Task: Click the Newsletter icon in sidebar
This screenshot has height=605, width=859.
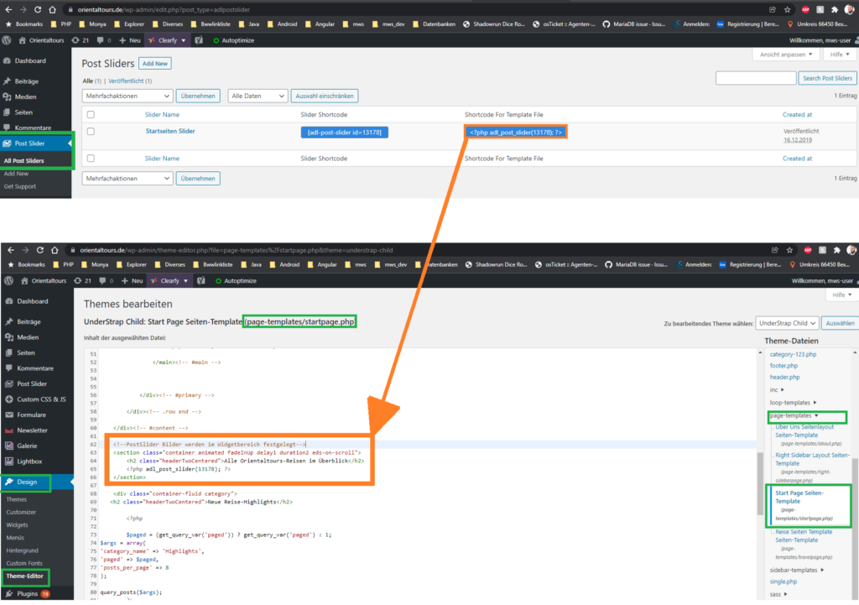Action: click(x=8, y=430)
